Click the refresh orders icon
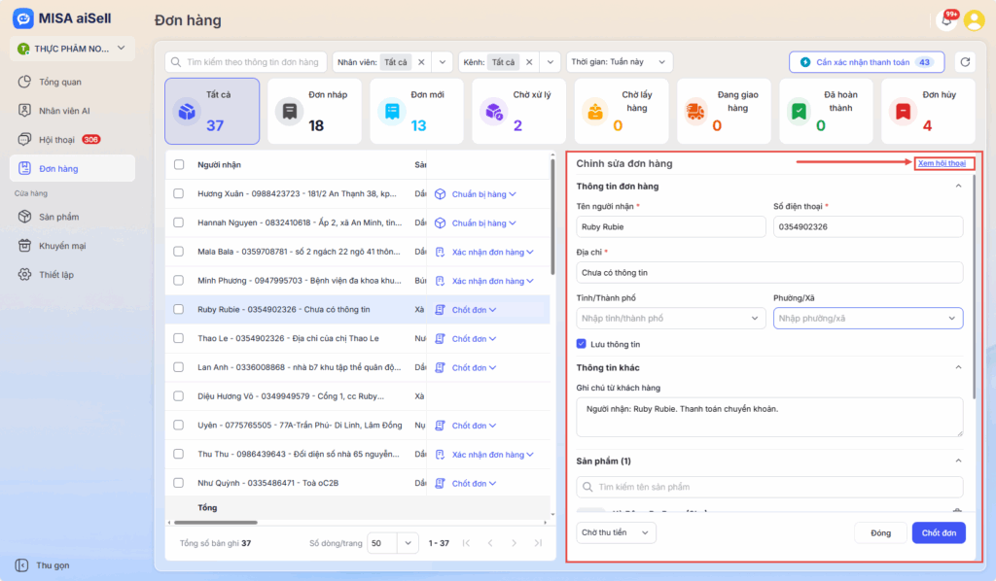 965,62
